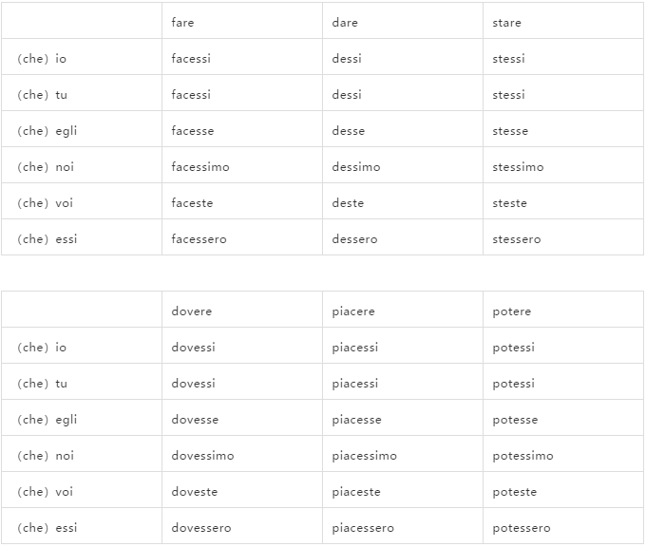The image size is (646, 547).
Task: Click the "dovessero" cell
Action: point(201,528)
